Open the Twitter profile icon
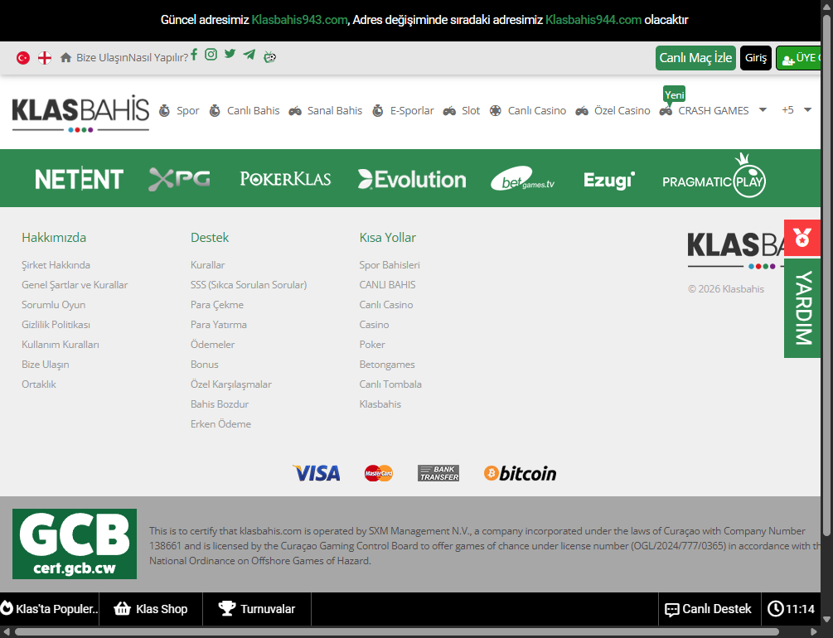833x638 pixels. click(230, 54)
